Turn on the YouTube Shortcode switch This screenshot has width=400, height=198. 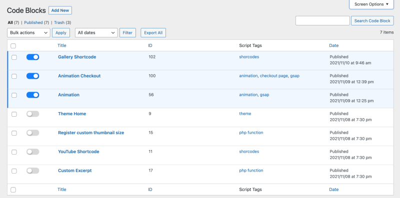click(32, 152)
